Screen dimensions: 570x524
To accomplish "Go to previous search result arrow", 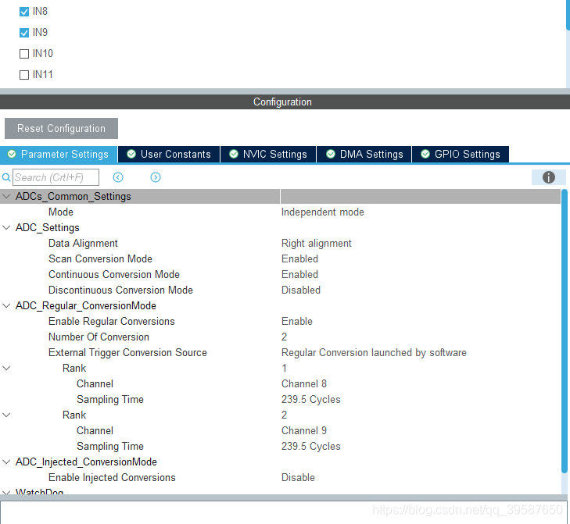I will coord(118,177).
